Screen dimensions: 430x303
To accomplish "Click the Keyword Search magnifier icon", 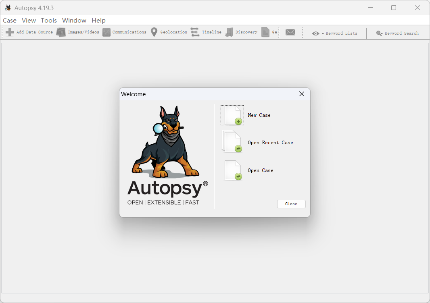I will 379,33.
